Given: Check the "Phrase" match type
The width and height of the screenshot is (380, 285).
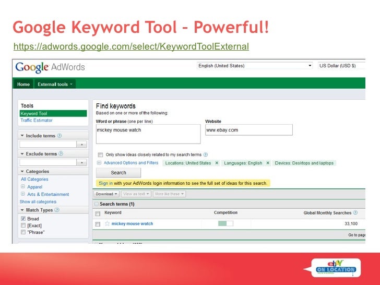Looking at the screenshot, I should point(23,232).
